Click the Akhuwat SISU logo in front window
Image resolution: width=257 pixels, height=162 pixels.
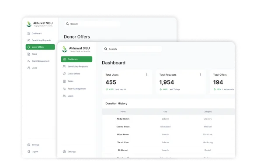pos(65,49)
